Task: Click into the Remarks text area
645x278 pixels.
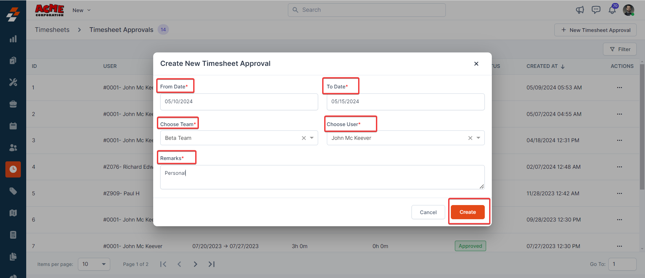Action: (x=322, y=177)
